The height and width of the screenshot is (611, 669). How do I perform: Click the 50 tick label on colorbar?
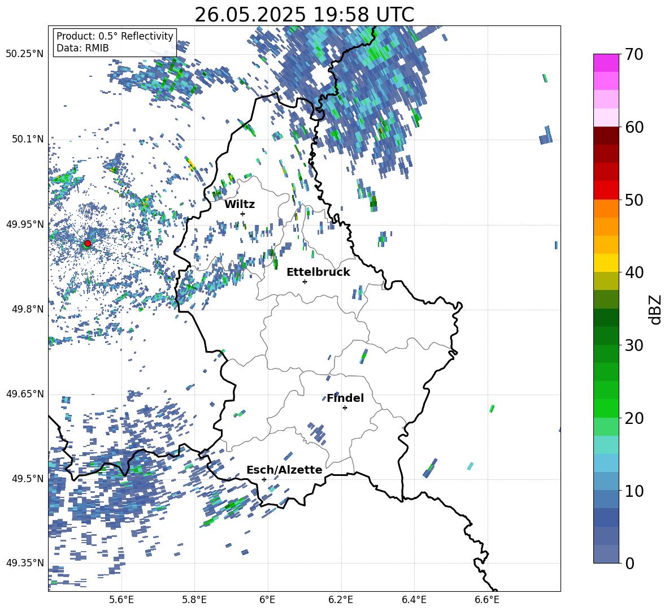tap(634, 200)
